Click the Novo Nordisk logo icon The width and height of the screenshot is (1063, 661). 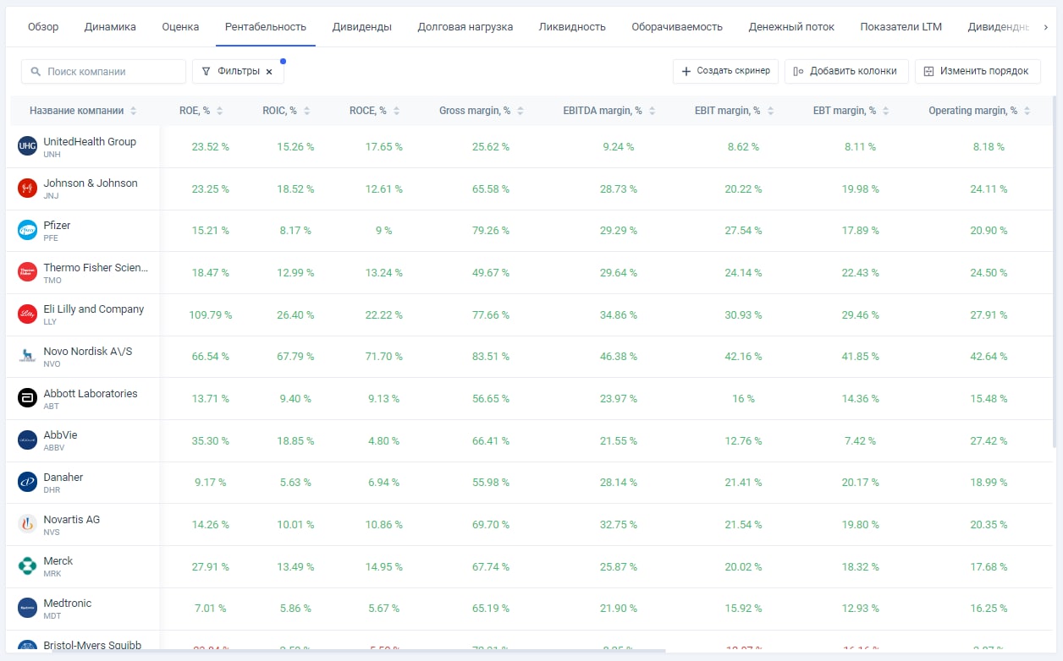(28, 356)
